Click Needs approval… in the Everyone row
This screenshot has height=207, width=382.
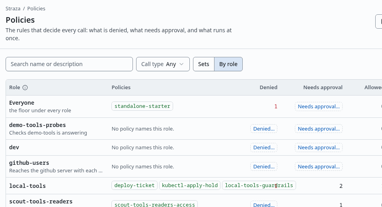(319, 107)
